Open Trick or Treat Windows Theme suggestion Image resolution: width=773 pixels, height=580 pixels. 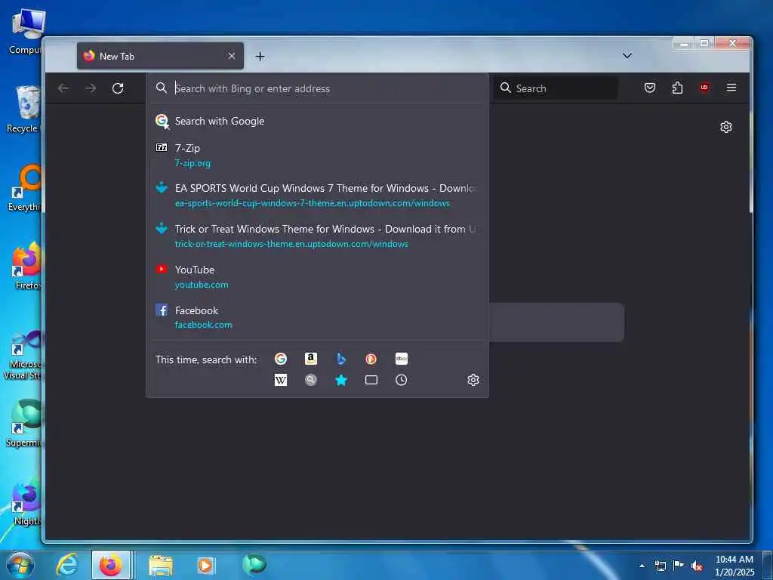pyautogui.click(x=318, y=236)
